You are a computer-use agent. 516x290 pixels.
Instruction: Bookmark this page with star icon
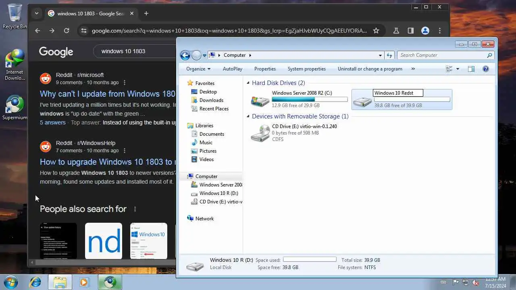pyautogui.click(x=376, y=31)
